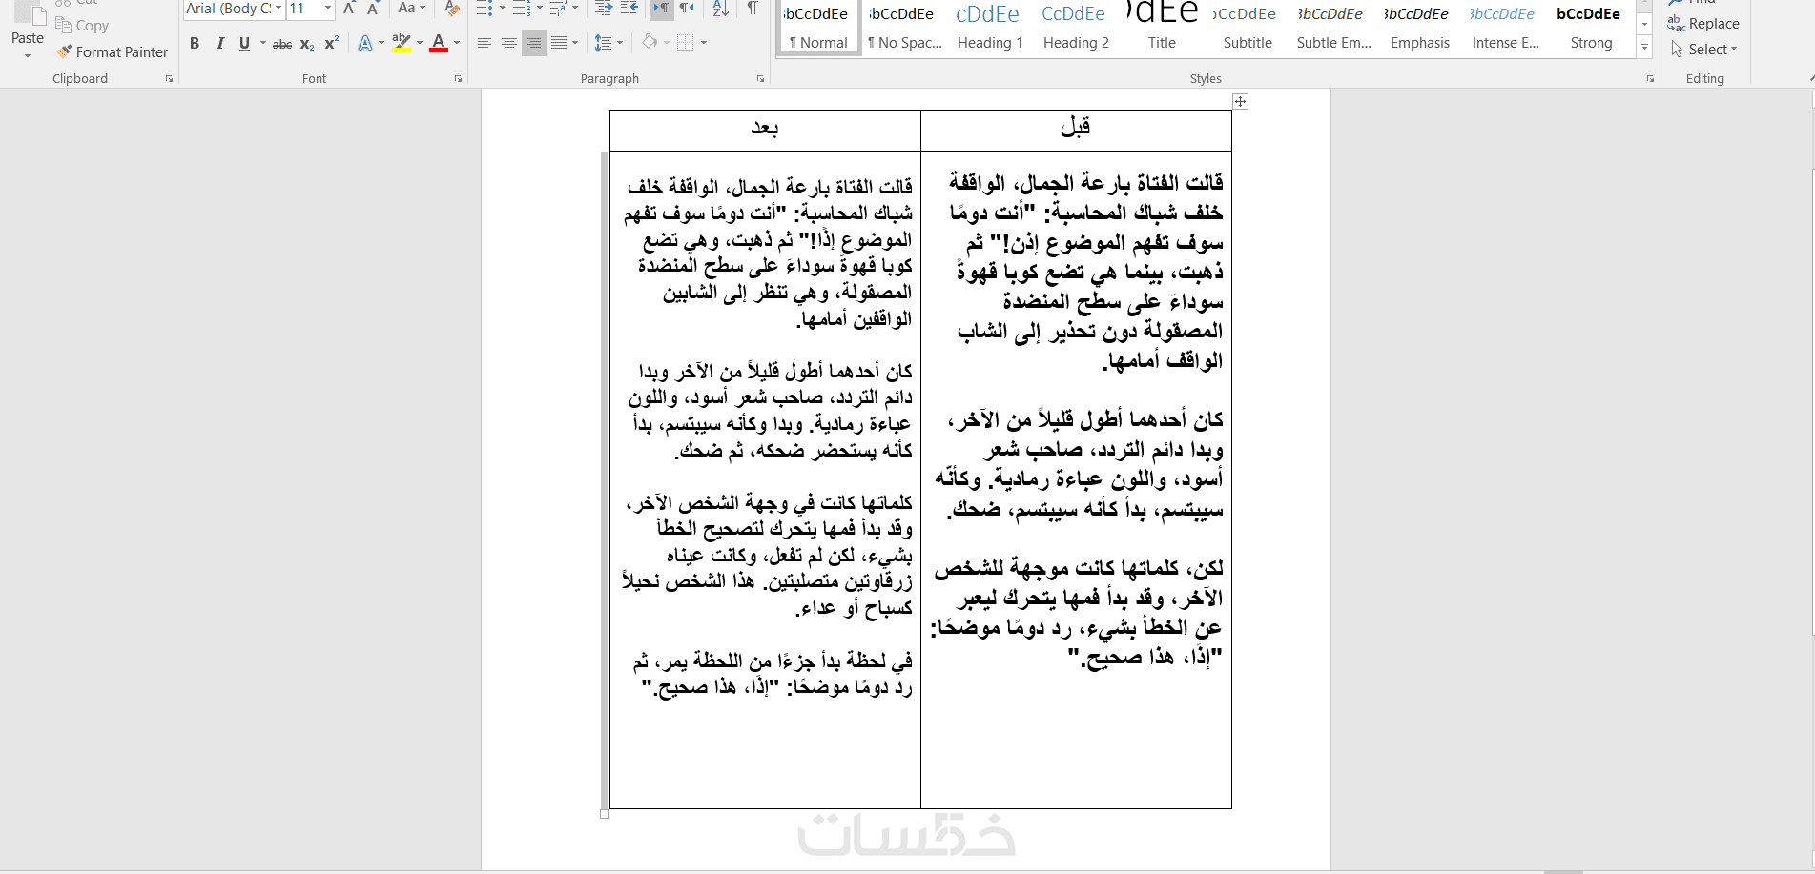Set left-to-right text direction

point(661,9)
